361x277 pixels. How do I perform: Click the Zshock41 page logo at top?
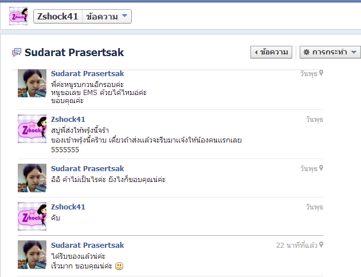(18, 16)
